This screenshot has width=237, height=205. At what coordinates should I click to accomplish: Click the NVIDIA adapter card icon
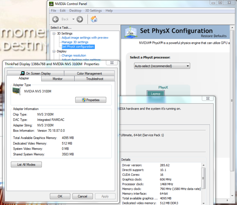pyautogui.click(x=18, y=91)
